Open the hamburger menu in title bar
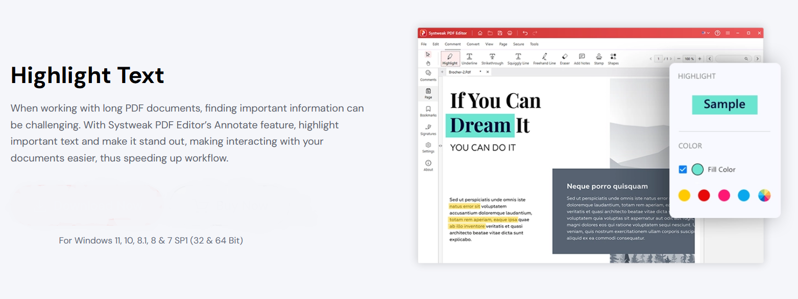The height and width of the screenshot is (299, 798). coord(728,33)
